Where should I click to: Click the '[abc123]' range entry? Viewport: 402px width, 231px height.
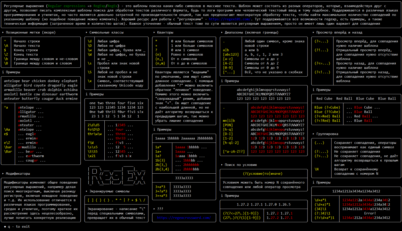click(231, 55)
